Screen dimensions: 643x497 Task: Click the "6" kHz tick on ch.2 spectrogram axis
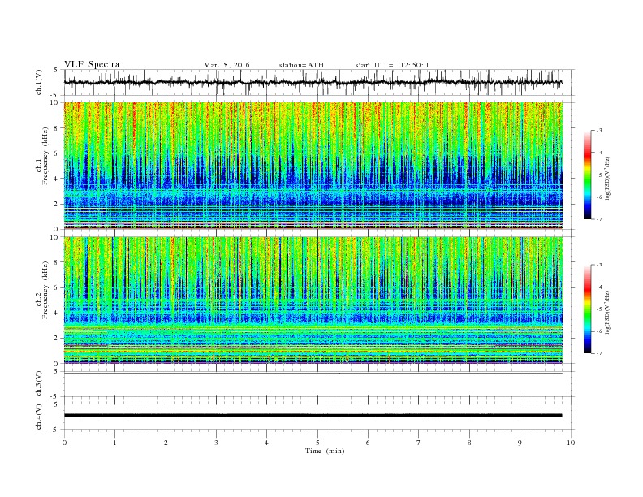click(57, 287)
